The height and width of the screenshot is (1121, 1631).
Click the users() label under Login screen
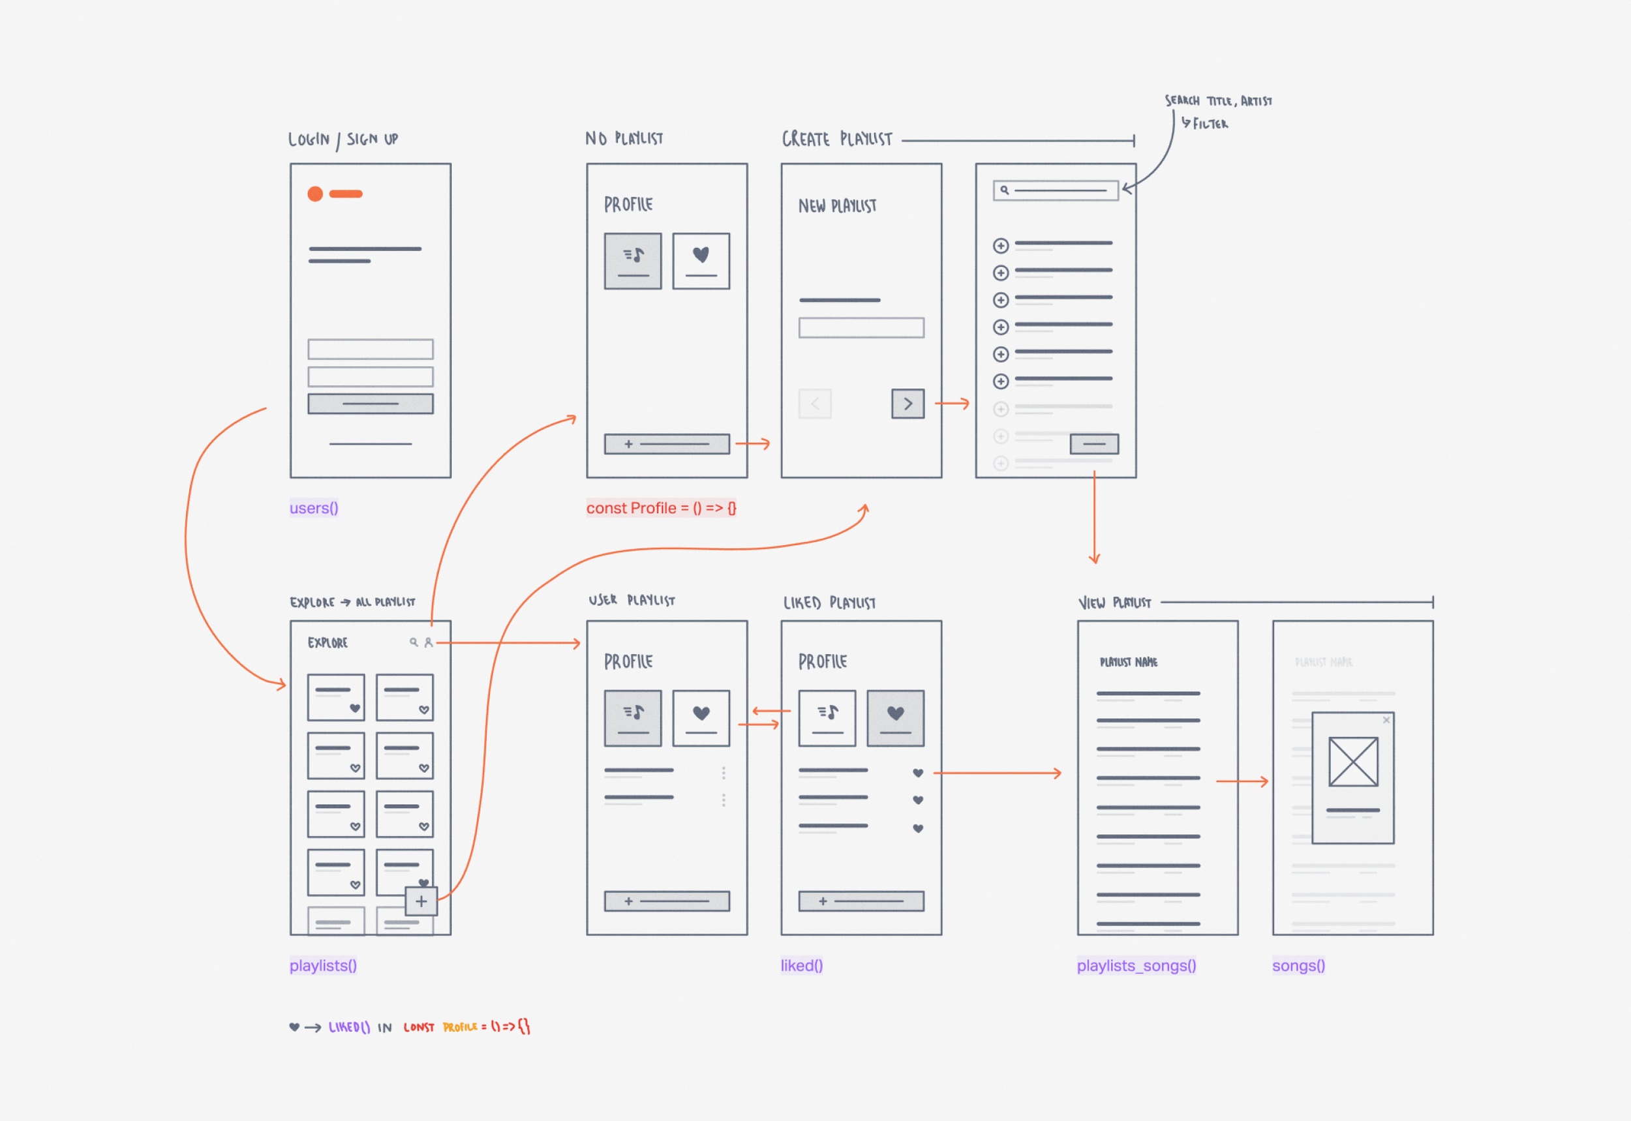tap(313, 508)
